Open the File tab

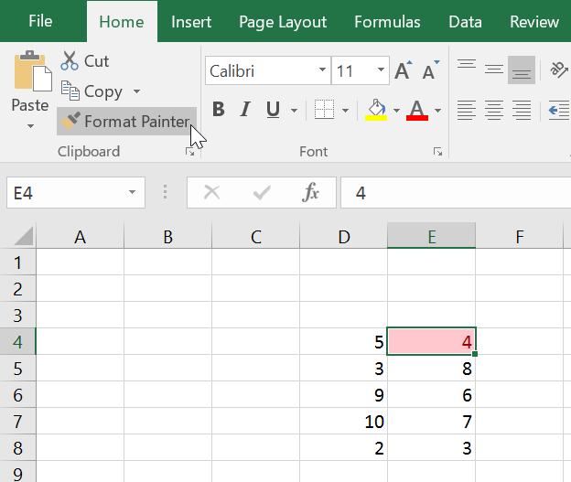40,21
